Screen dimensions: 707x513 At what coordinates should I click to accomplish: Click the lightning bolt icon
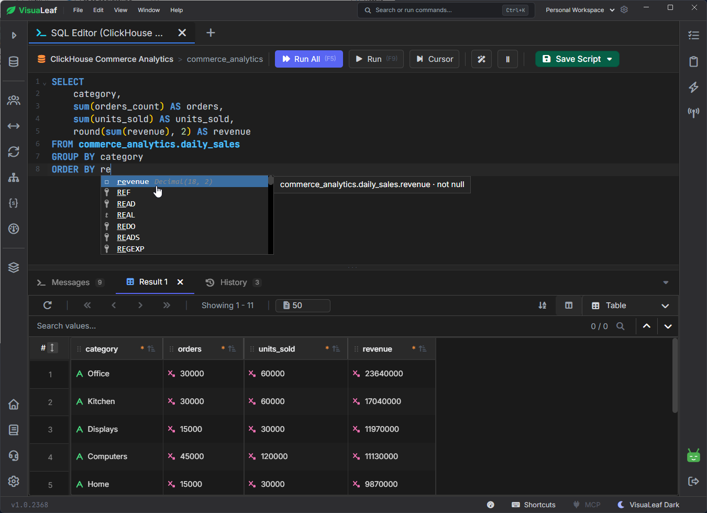click(x=694, y=87)
